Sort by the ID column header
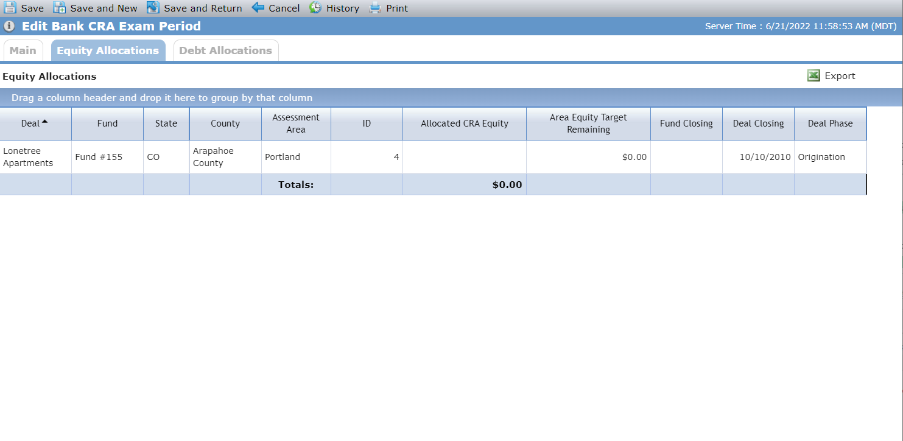This screenshot has width=903, height=441. pos(367,123)
